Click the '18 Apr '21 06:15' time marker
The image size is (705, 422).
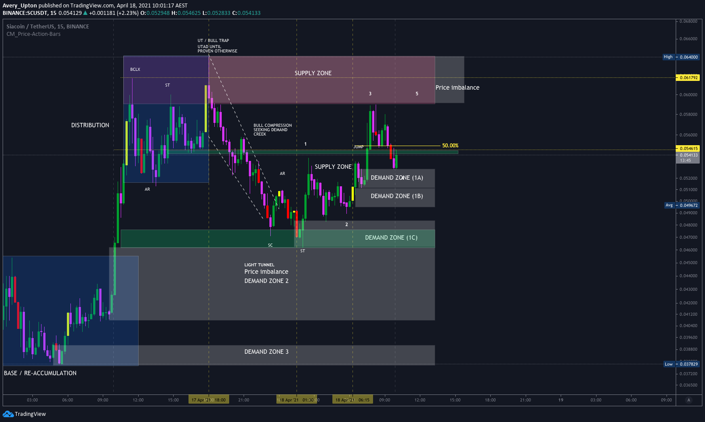352,400
